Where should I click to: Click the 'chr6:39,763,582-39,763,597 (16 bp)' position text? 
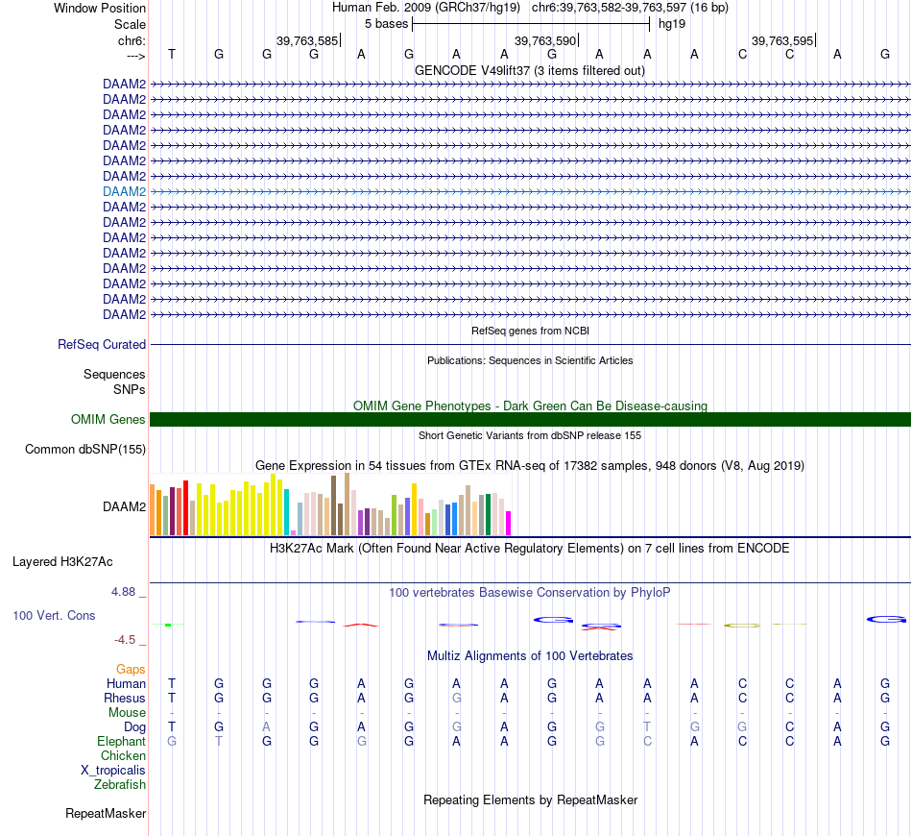coord(630,8)
